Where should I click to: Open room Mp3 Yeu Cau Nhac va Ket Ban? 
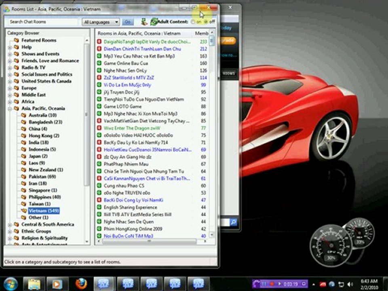[139, 56]
